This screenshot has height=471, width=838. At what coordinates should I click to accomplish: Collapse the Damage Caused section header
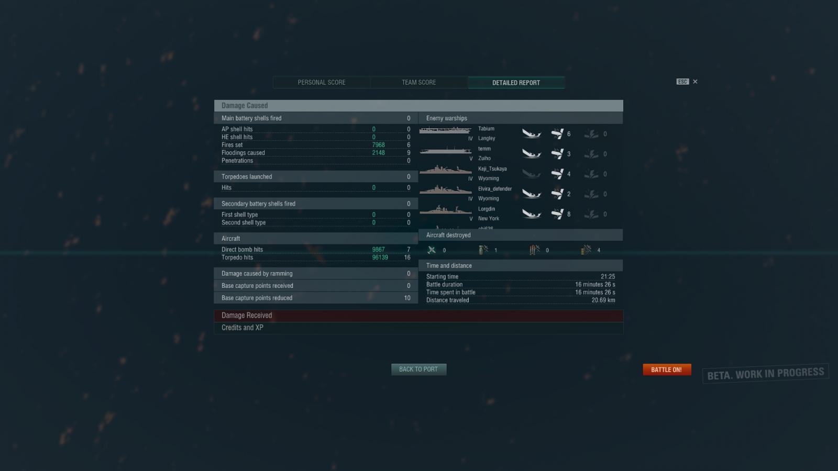[x=418, y=106]
